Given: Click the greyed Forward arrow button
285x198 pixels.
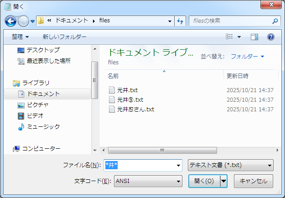Looking at the screenshot, I should 23,21.
